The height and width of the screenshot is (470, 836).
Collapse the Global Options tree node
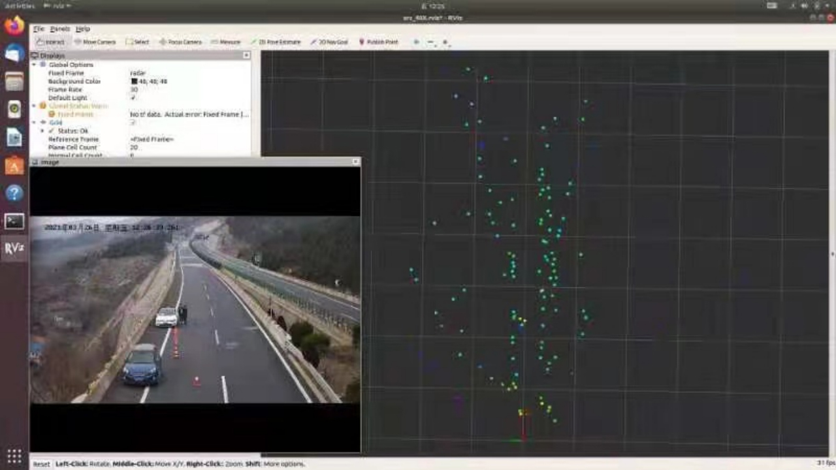pyautogui.click(x=35, y=65)
